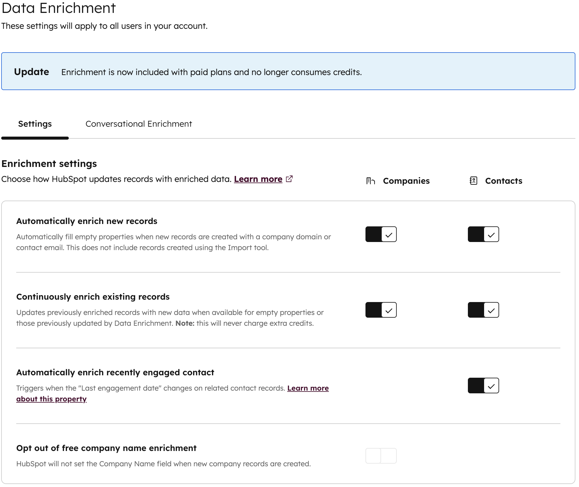The width and height of the screenshot is (579, 487).
Task: Click the Enrichment settings heading
Action: [49, 164]
